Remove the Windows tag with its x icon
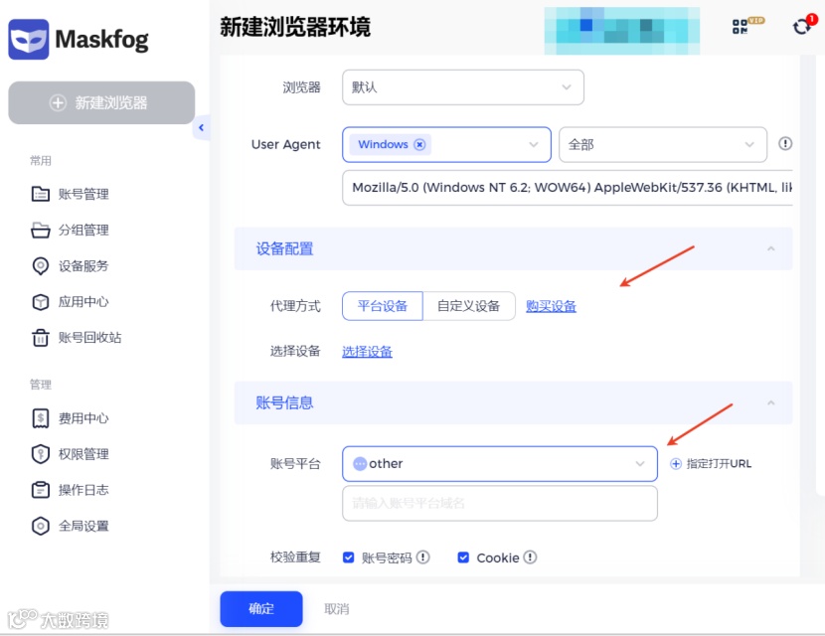The height and width of the screenshot is (636, 825). 419,144
